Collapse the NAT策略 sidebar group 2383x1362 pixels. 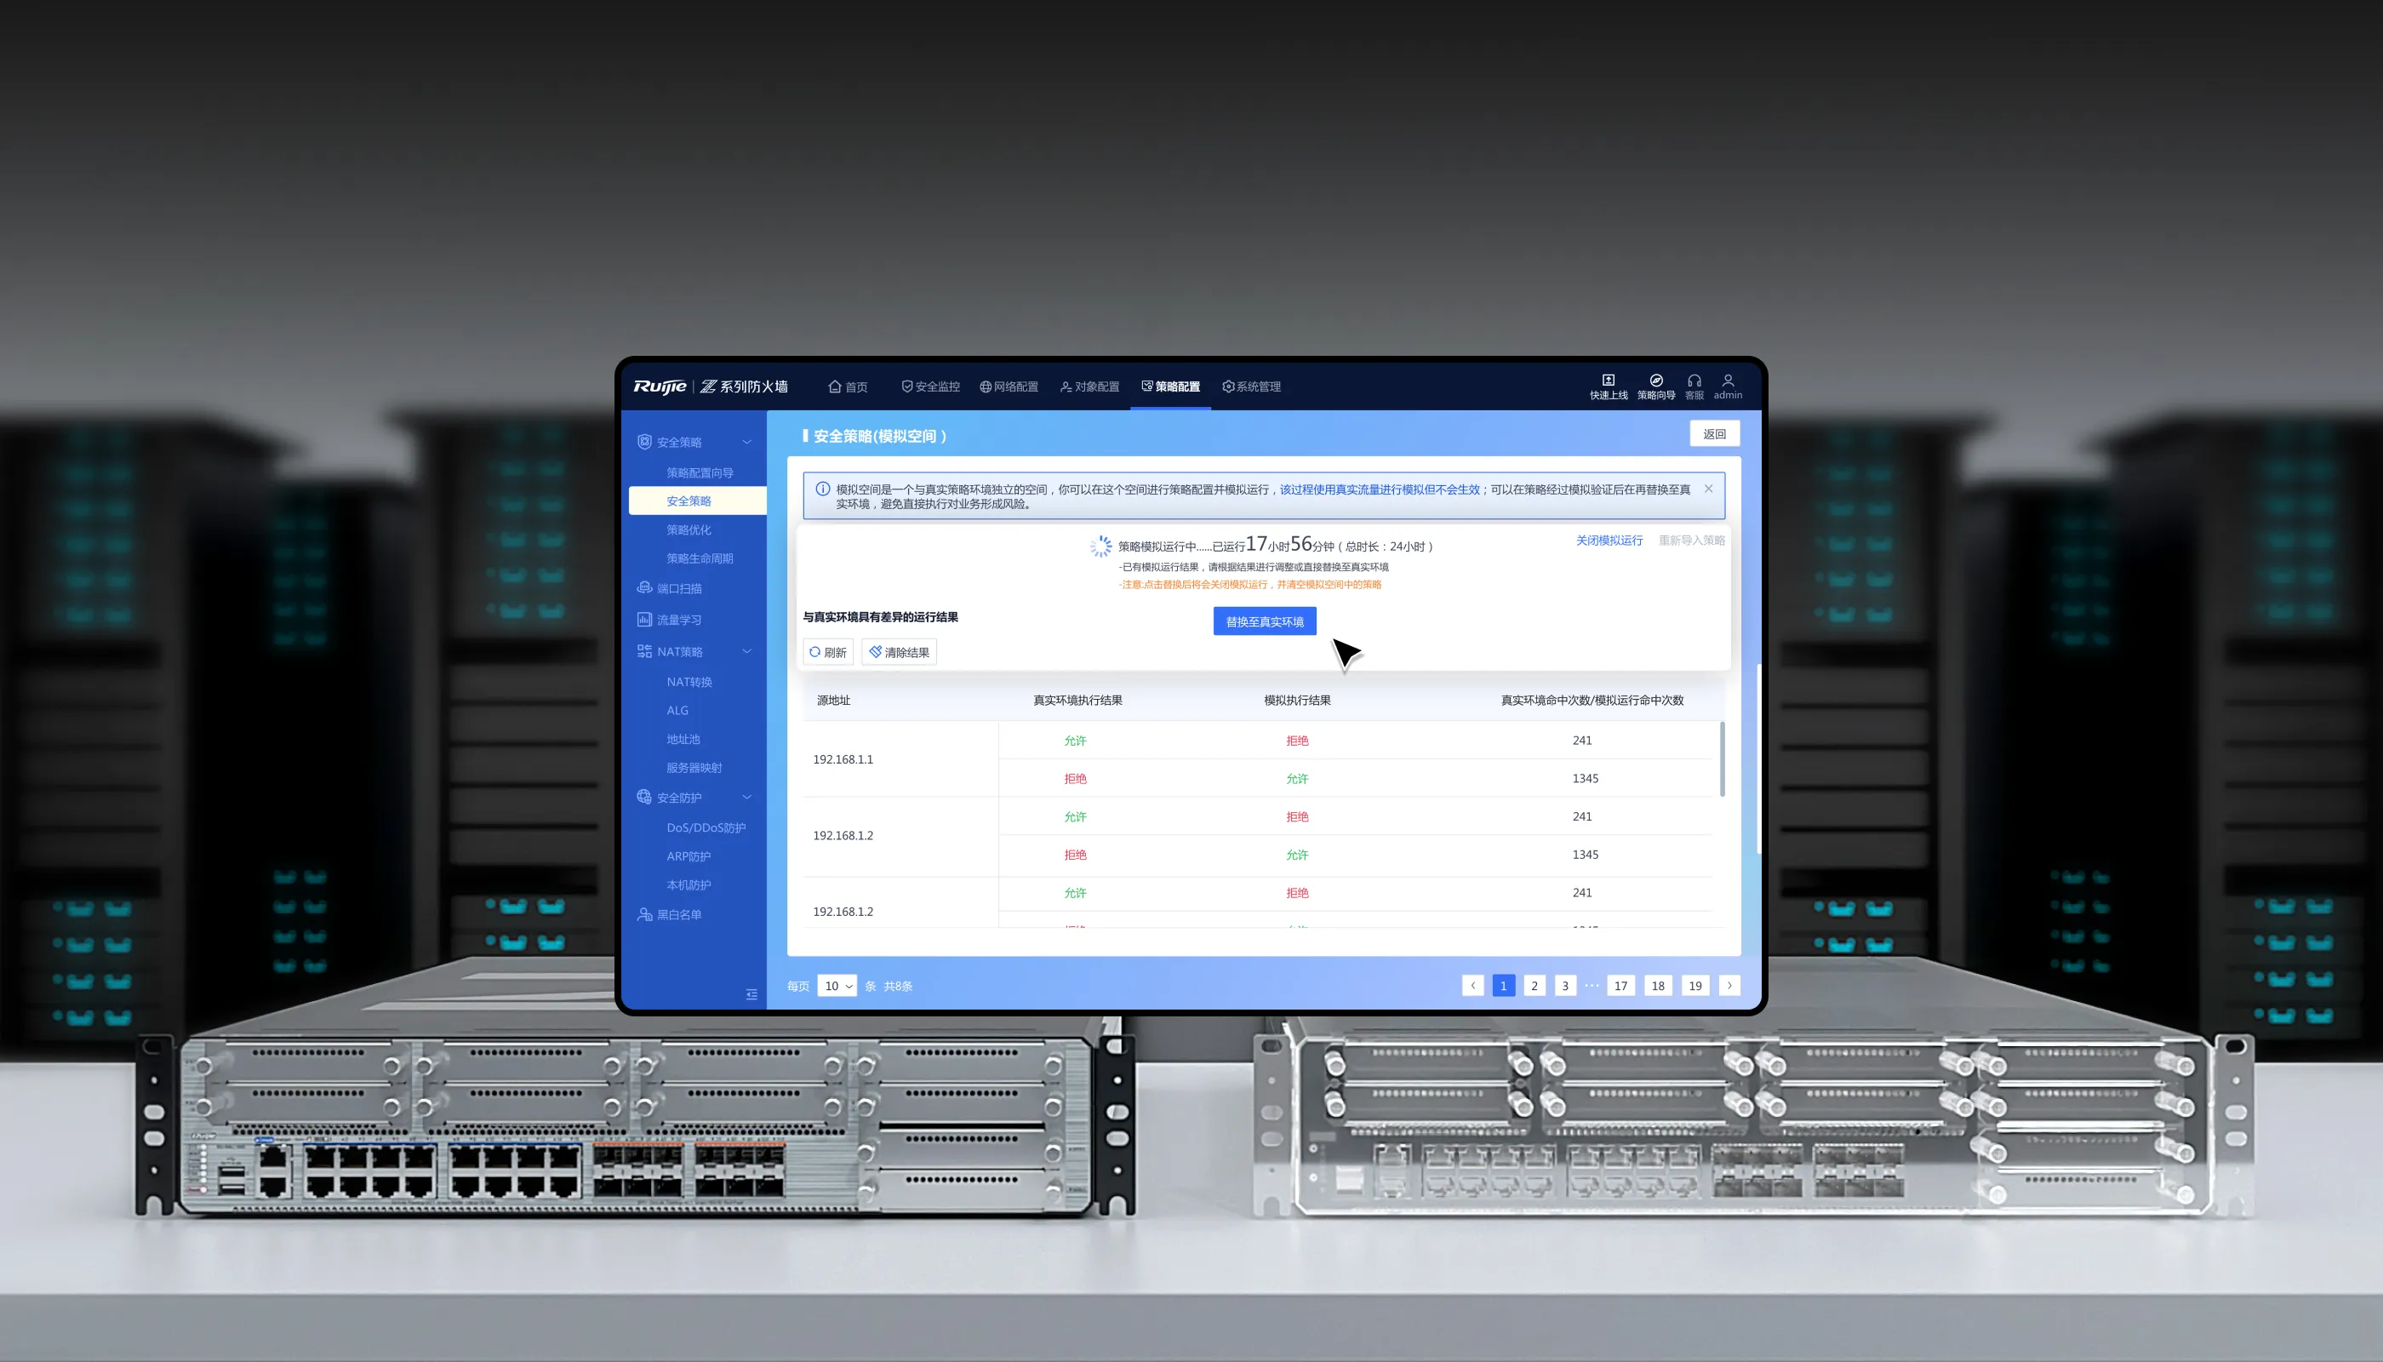[746, 651]
